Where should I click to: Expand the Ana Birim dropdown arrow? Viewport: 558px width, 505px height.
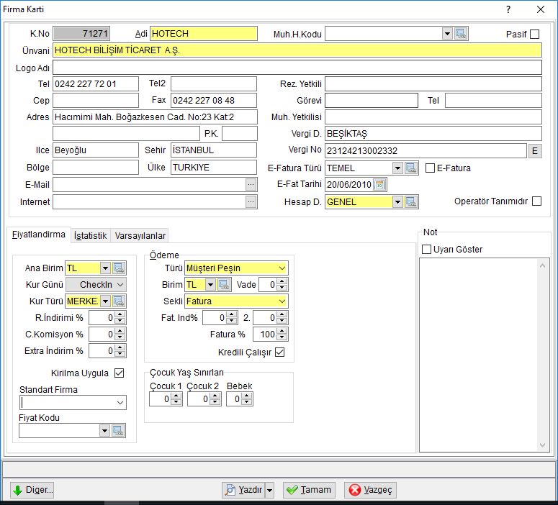click(105, 268)
